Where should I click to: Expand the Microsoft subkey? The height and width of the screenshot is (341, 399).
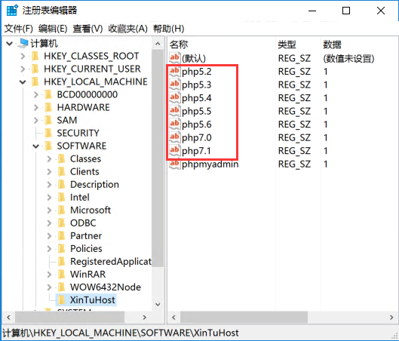coord(49,210)
